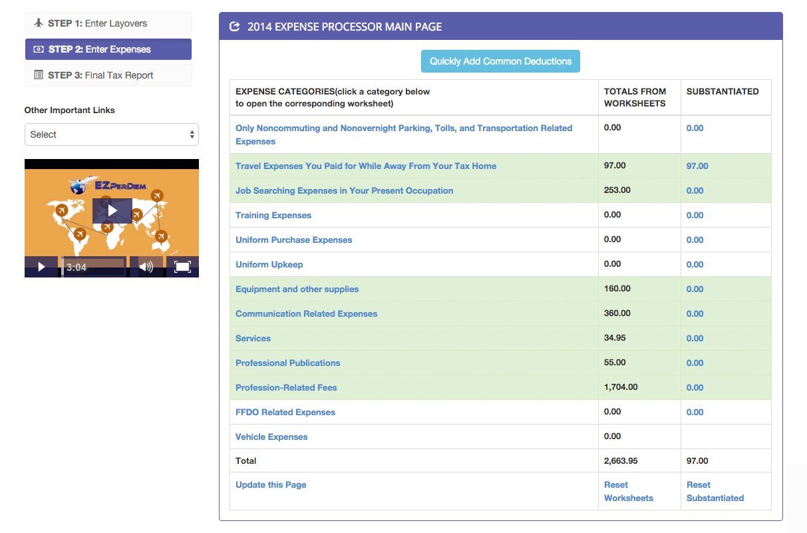Enter fullscreen mode for the video
The image size is (807, 533).
click(x=182, y=267)
